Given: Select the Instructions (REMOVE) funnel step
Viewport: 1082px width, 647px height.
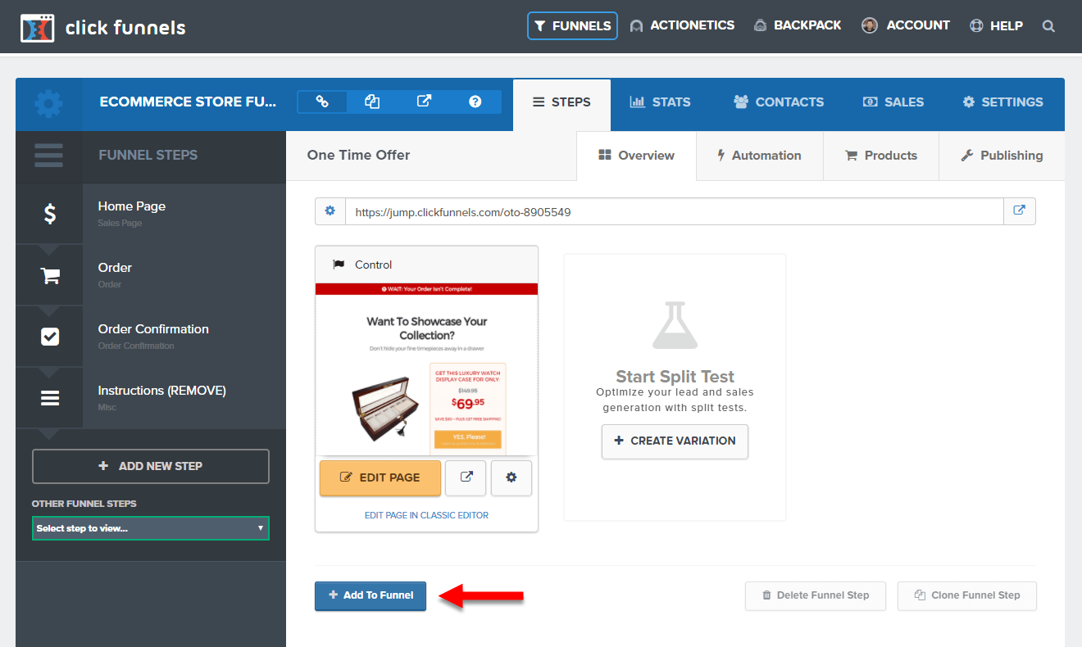Looking at the screenshot, I should point(151,398).
